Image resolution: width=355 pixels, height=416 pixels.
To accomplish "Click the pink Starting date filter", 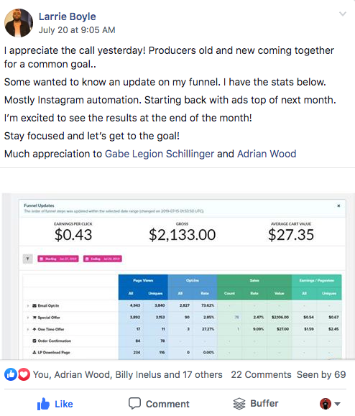I will click(58, 259).
